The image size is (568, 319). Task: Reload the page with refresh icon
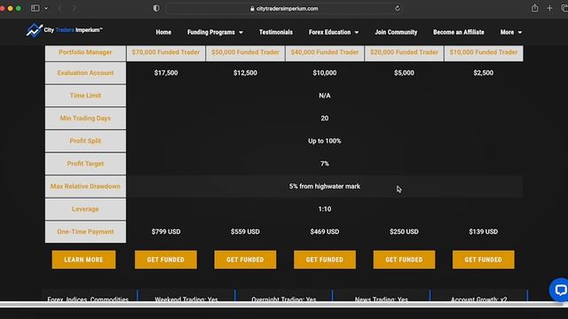tap(398, 9)
